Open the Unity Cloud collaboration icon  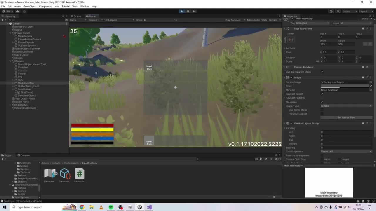coord(17,11)
